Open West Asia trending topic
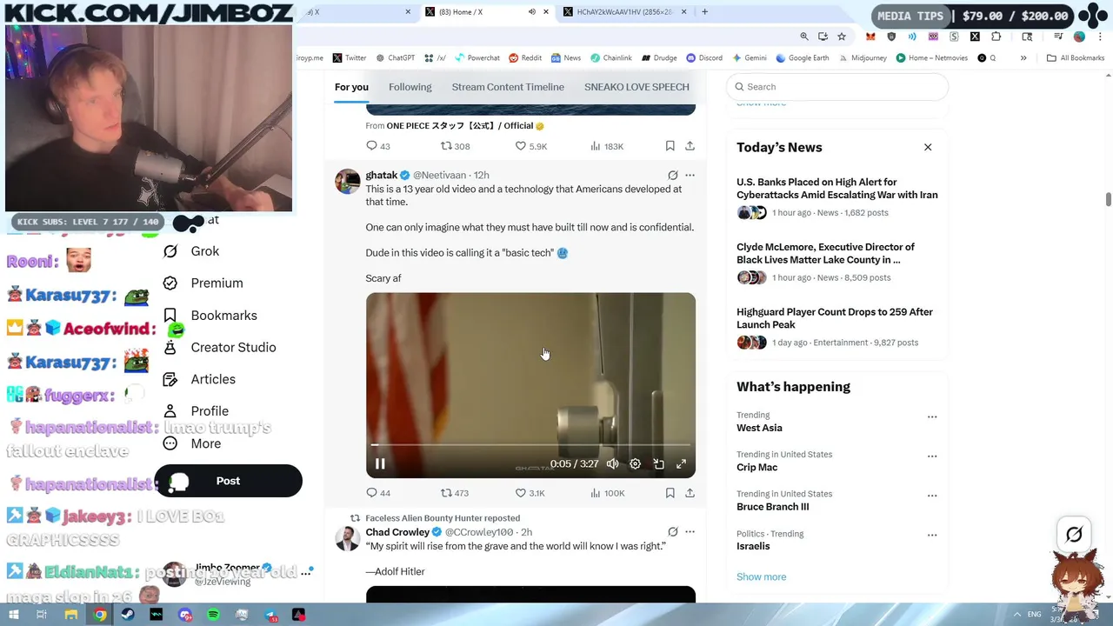The width and height of the screenshot is (1113, 626). [759, 428]
